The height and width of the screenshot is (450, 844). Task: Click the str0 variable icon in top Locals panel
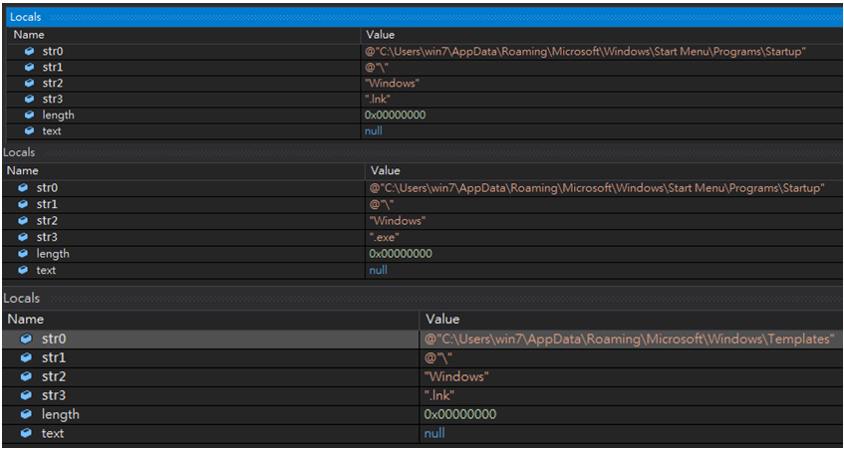click(30, 52)
